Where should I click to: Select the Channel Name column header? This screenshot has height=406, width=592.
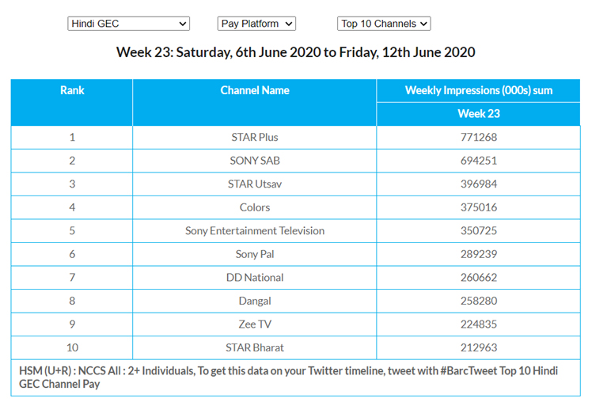(x=255, y=90)
